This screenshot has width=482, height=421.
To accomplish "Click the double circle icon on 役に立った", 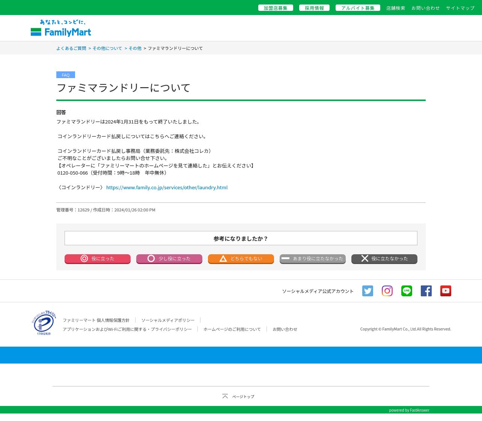I will [x=84, y=258].
